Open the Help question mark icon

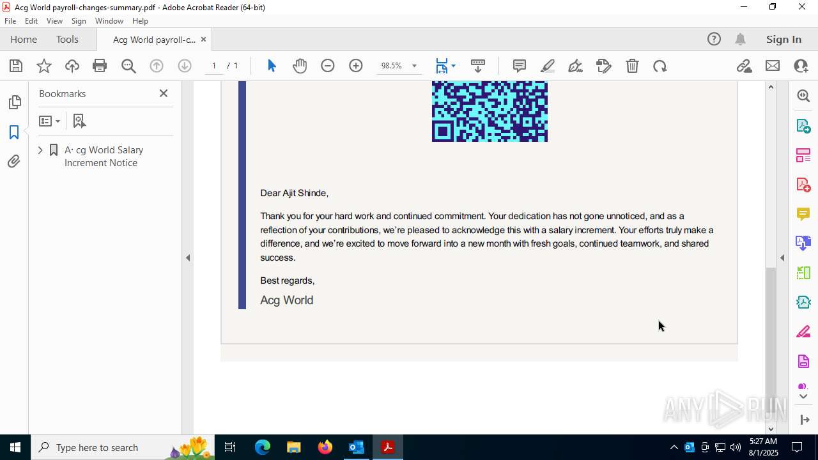click(714, 39)
